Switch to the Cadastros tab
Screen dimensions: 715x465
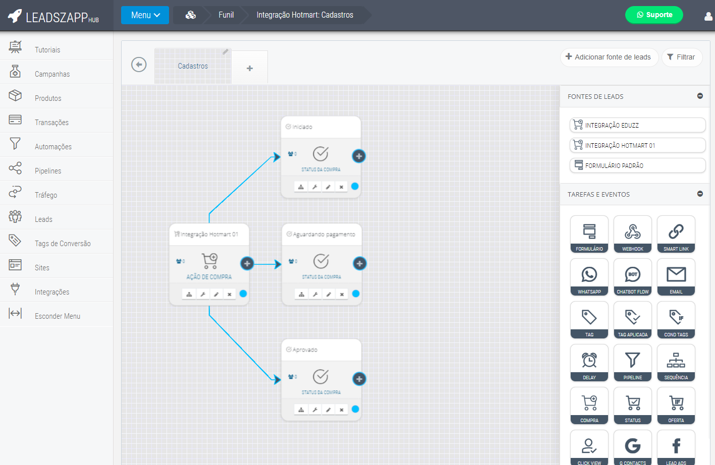coord(193,66)
